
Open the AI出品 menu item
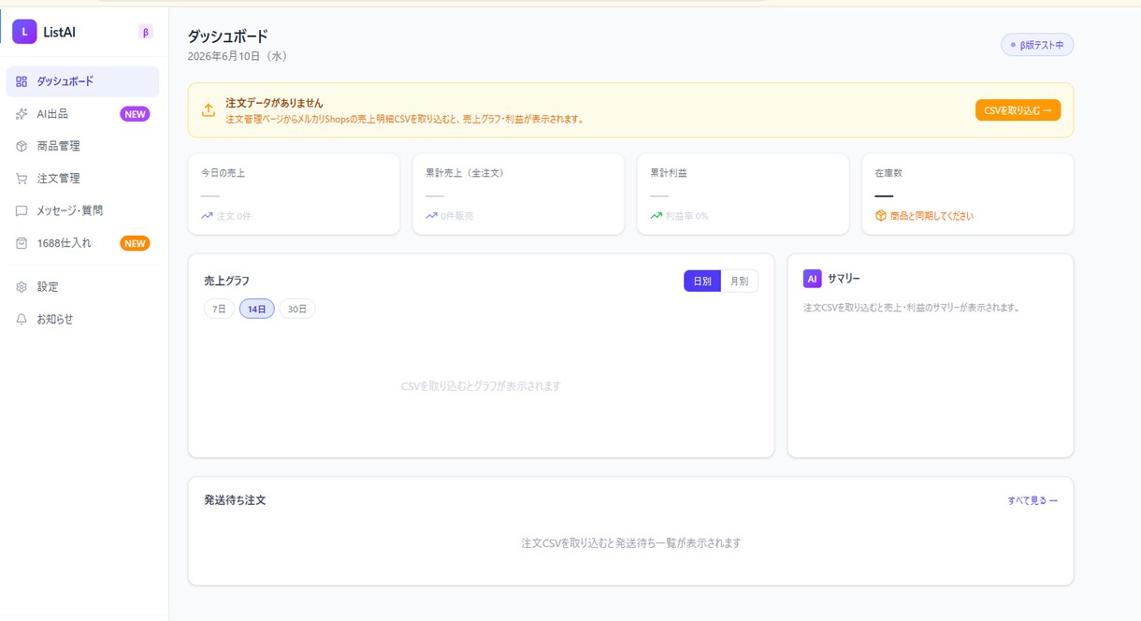tap(82, 114)
